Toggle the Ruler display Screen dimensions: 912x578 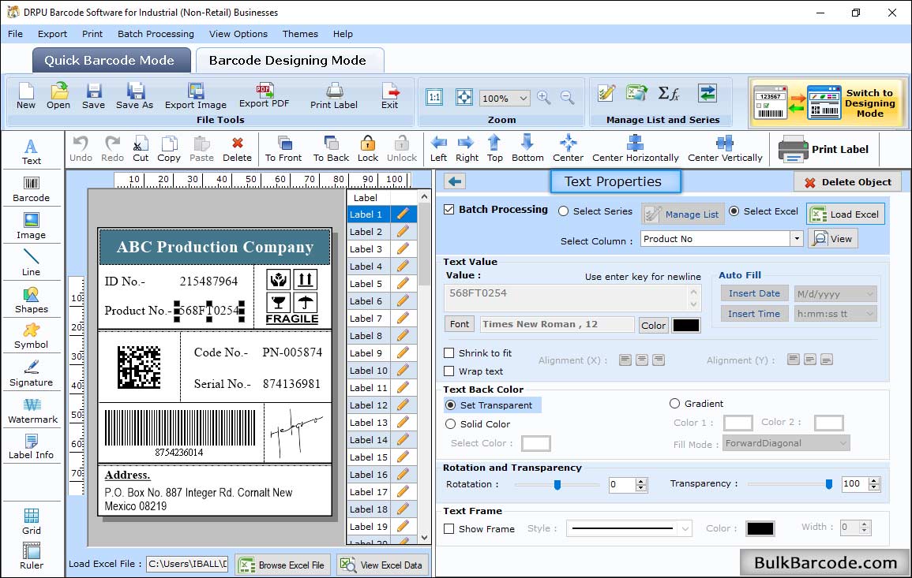click(x=32, y=557)
